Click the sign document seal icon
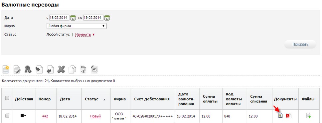Image resolution: width=322 pixels, height=123 pixels. click(28, 69)
